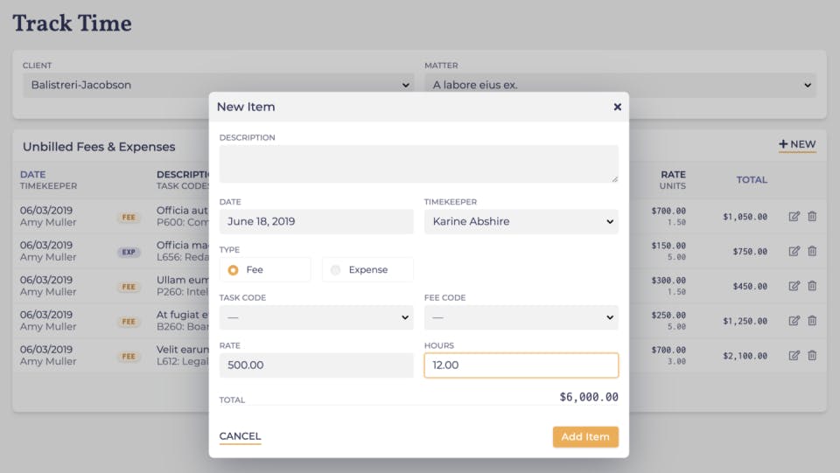The image size is (840, 473).
Task: Open the Timekeeper dropdown Karine Abshire
Action: 521,221
